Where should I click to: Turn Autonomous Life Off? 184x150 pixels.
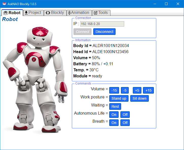click(125, 115)
